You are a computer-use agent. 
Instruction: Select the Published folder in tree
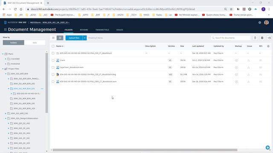[x=15, y=64]
